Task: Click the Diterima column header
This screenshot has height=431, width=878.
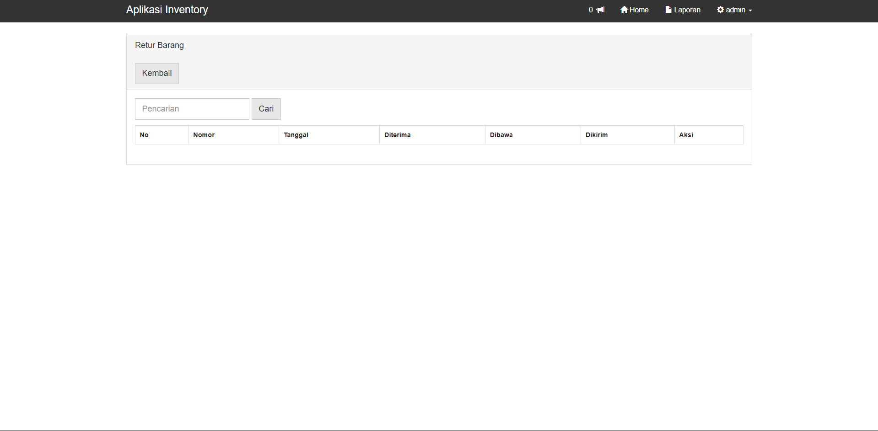Action: (397, 135)
